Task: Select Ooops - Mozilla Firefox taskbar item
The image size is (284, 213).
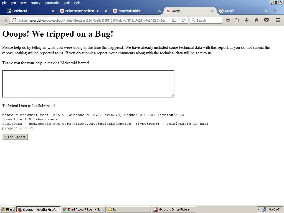Action: click(39, 209)
